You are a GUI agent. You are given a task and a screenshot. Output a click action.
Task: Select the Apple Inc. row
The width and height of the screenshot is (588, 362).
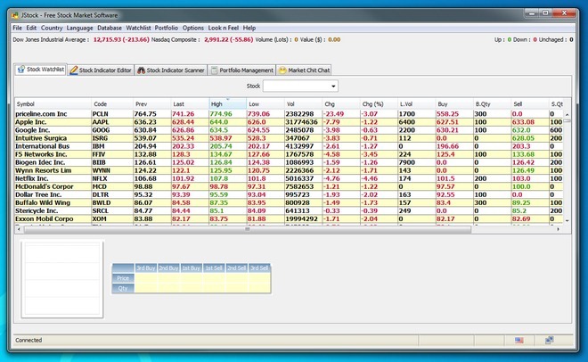pos(289,122)
